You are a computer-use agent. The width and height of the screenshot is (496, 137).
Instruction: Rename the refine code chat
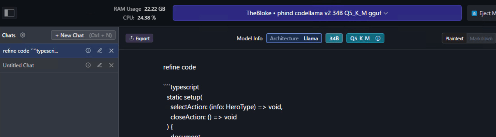[x=100, y=51]
